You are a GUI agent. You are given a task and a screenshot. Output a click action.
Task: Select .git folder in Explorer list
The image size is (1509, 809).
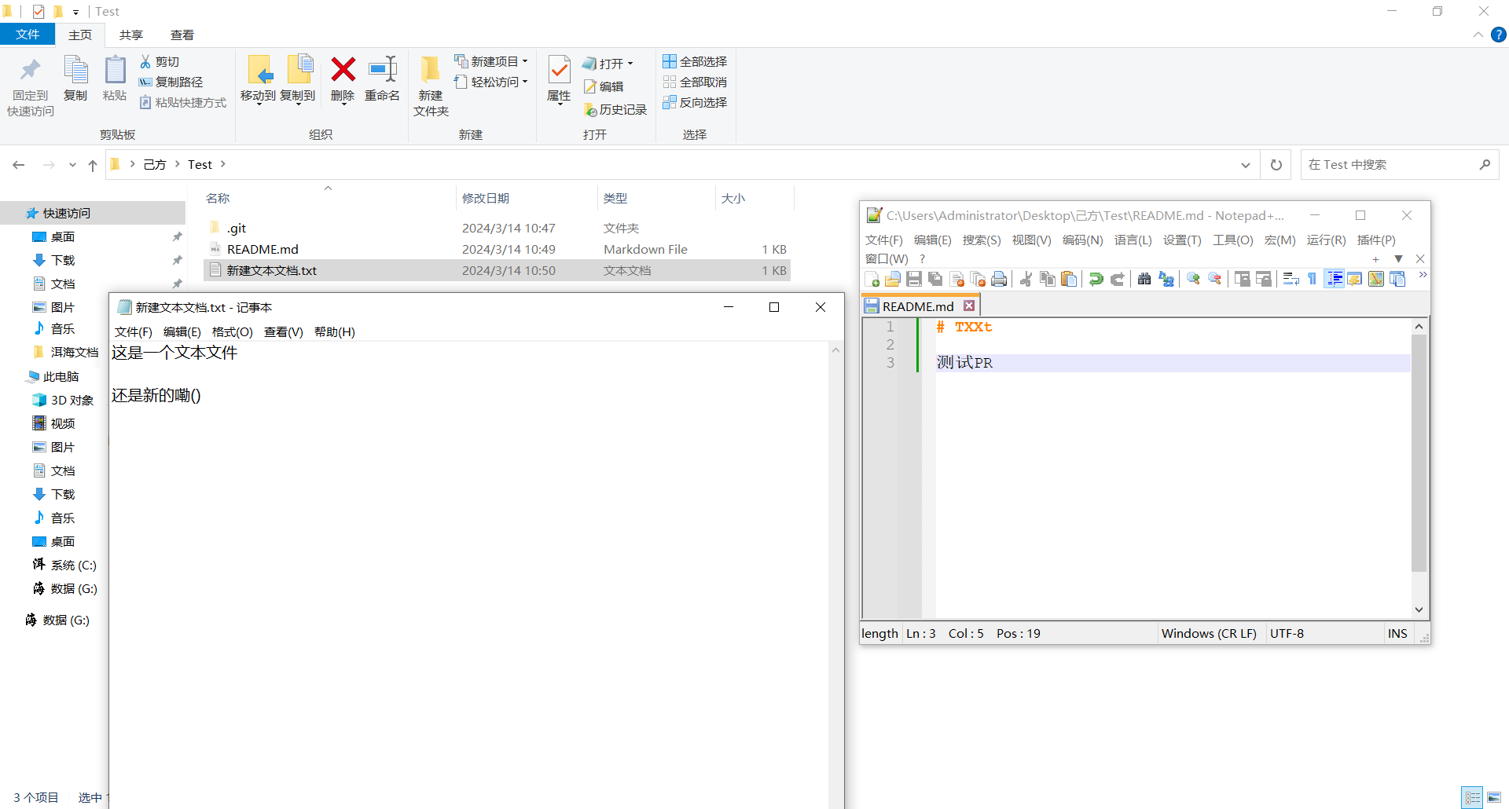(497, 228)
